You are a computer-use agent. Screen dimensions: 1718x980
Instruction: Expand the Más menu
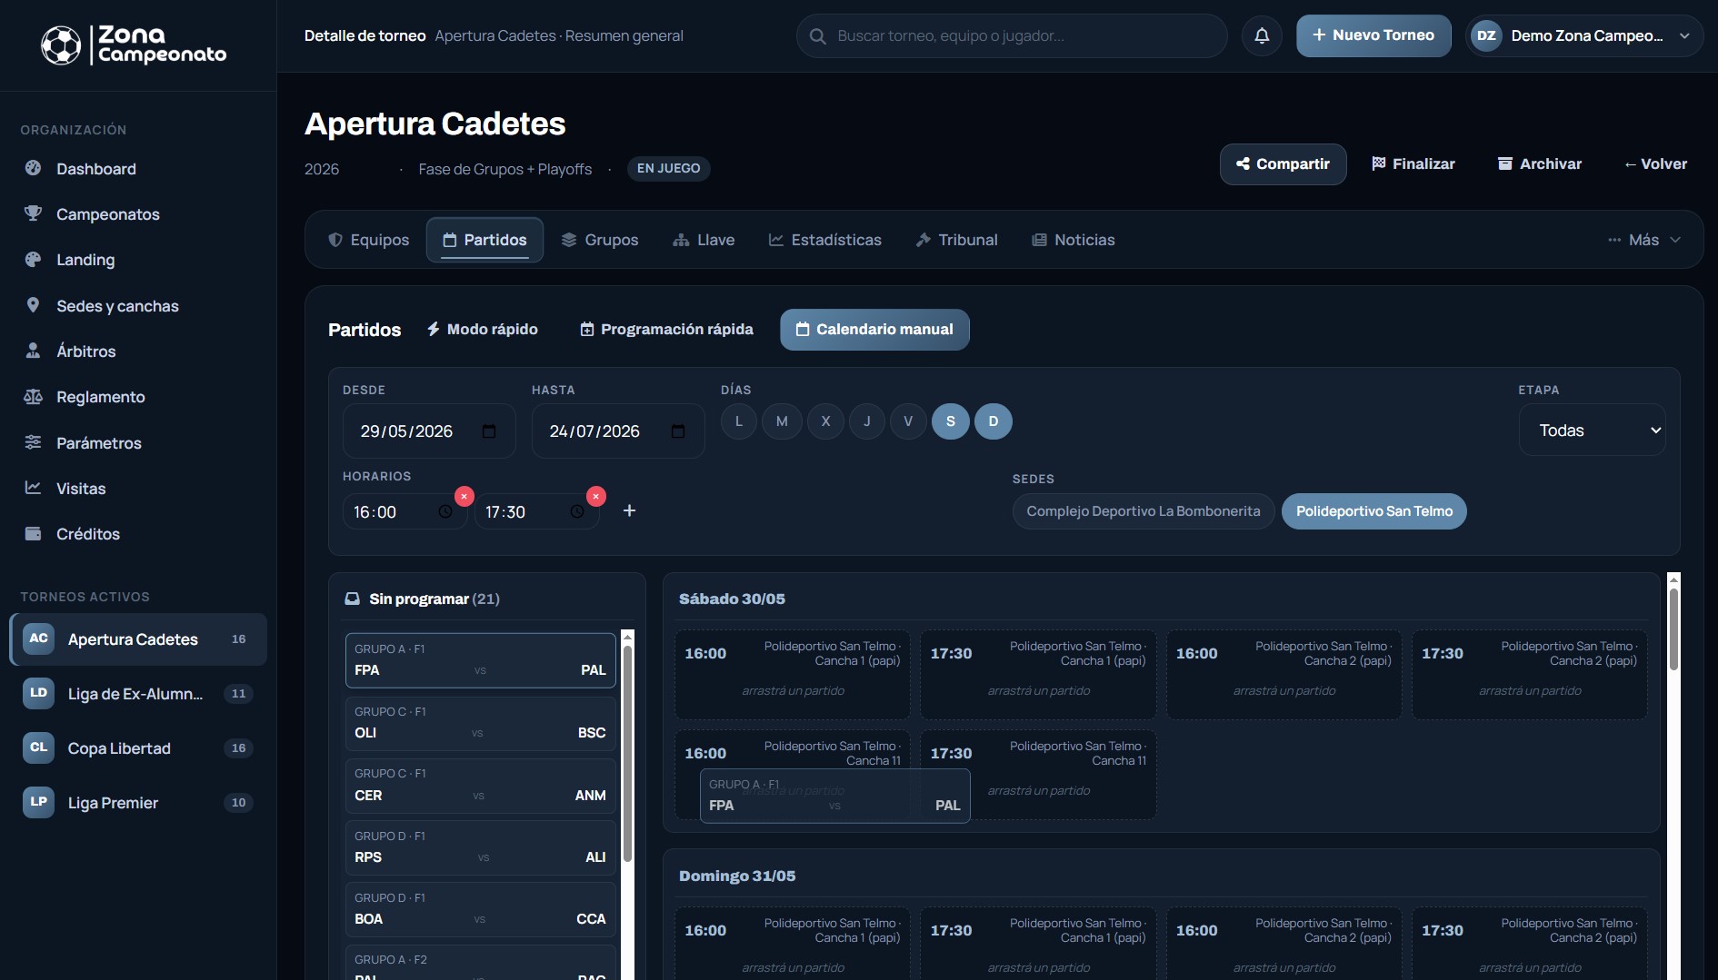tap(1644, 240)
